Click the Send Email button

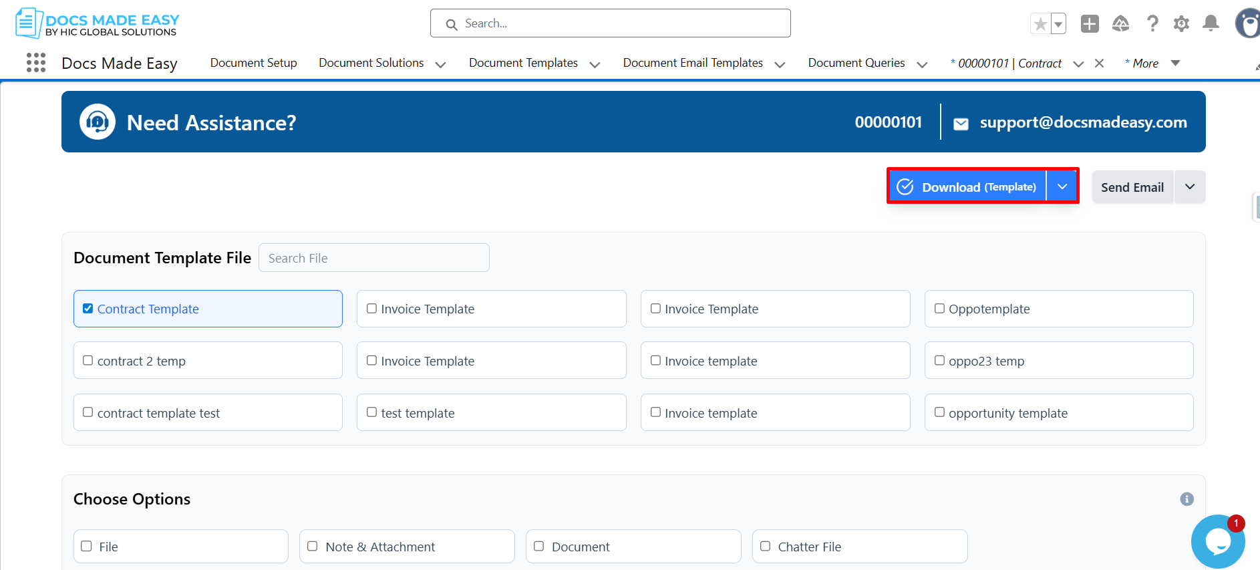tap(1132, 187)
